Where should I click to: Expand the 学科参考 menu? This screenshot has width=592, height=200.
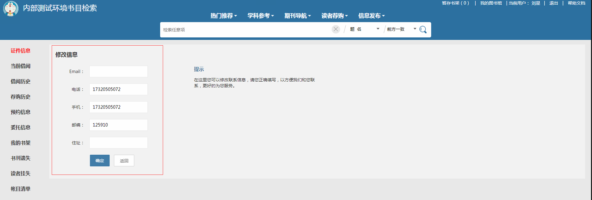261,16
